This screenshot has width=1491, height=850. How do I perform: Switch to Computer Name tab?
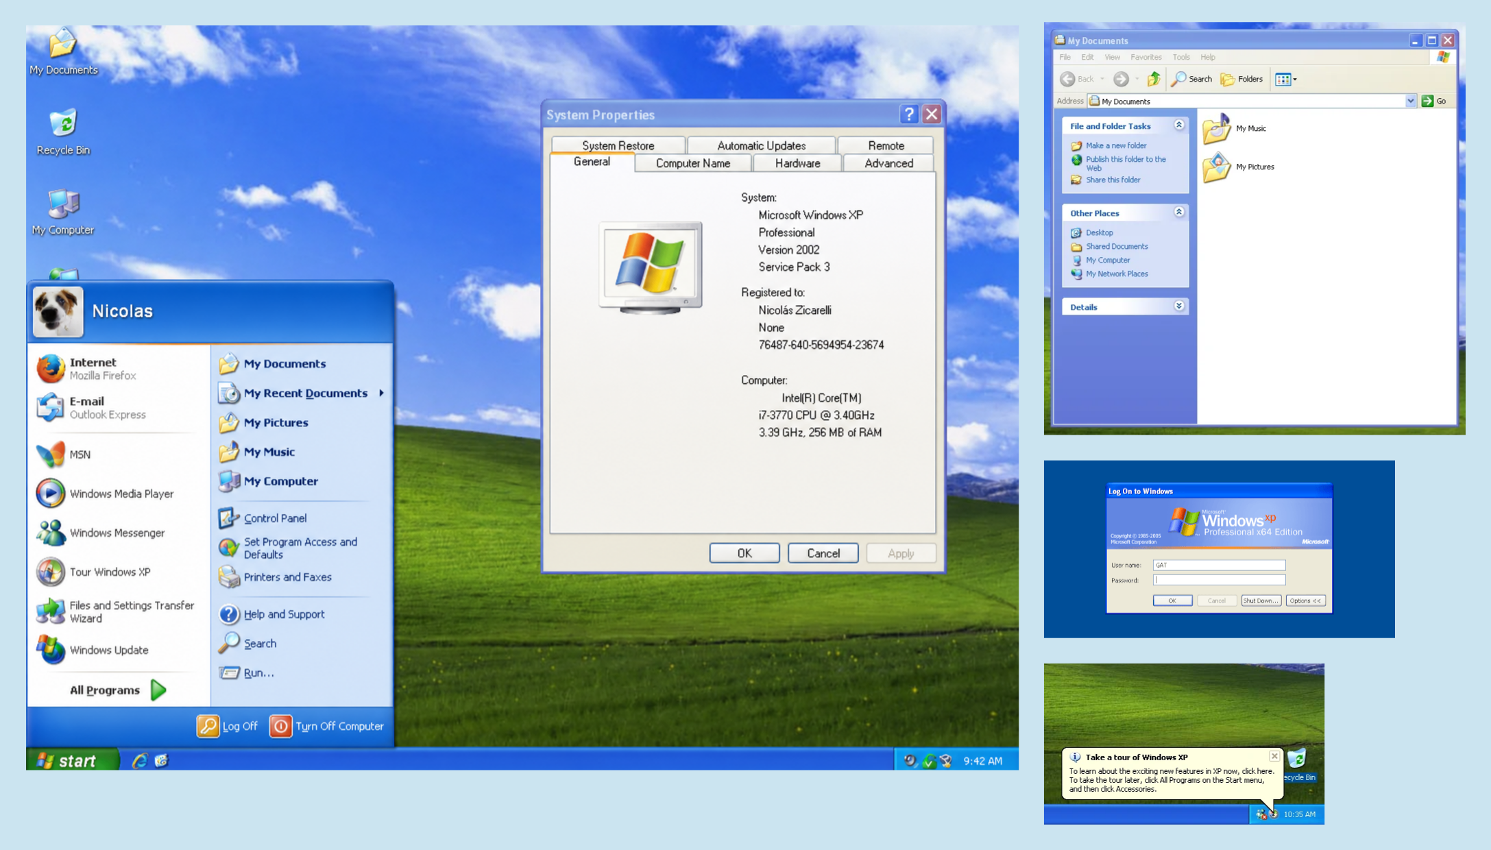(x=693, y=163)
